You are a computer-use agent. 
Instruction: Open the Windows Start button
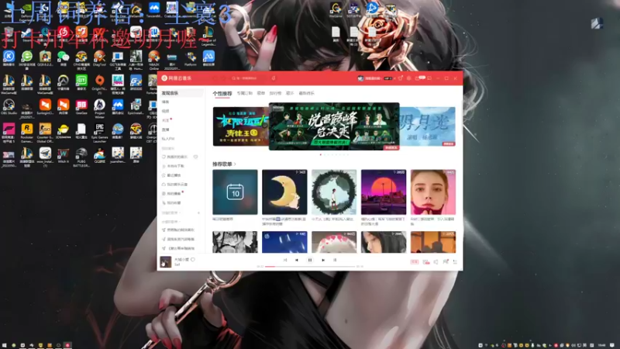tap(5, 345)
